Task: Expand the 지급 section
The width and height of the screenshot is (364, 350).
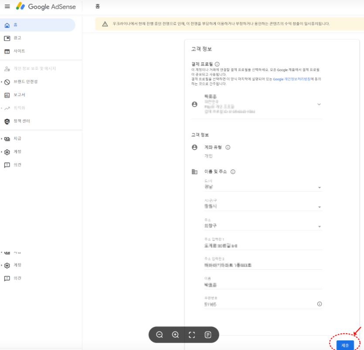Action: [x=2, y=139]
